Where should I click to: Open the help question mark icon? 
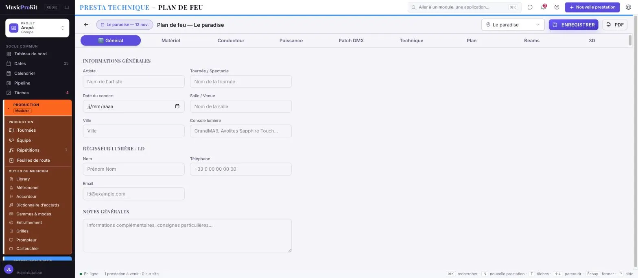(x=557, y=7)
